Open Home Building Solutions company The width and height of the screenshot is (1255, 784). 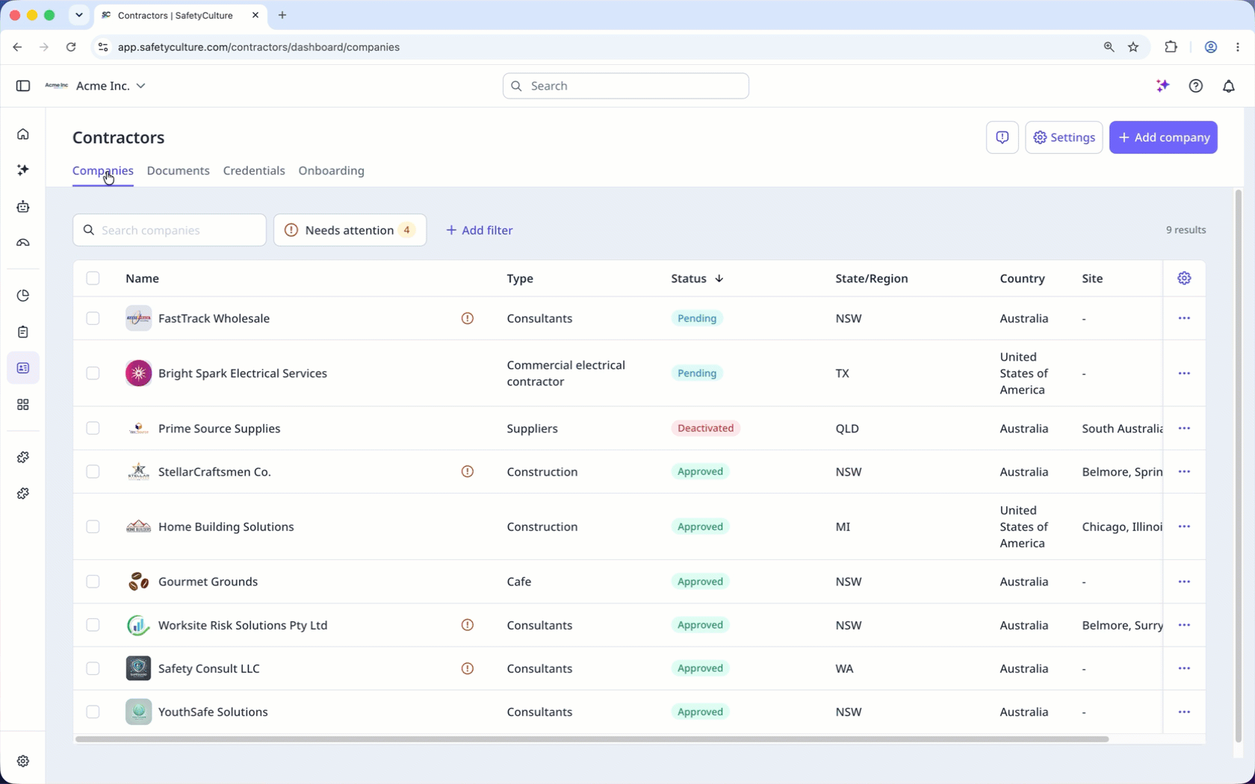click(x=226, y=526)
